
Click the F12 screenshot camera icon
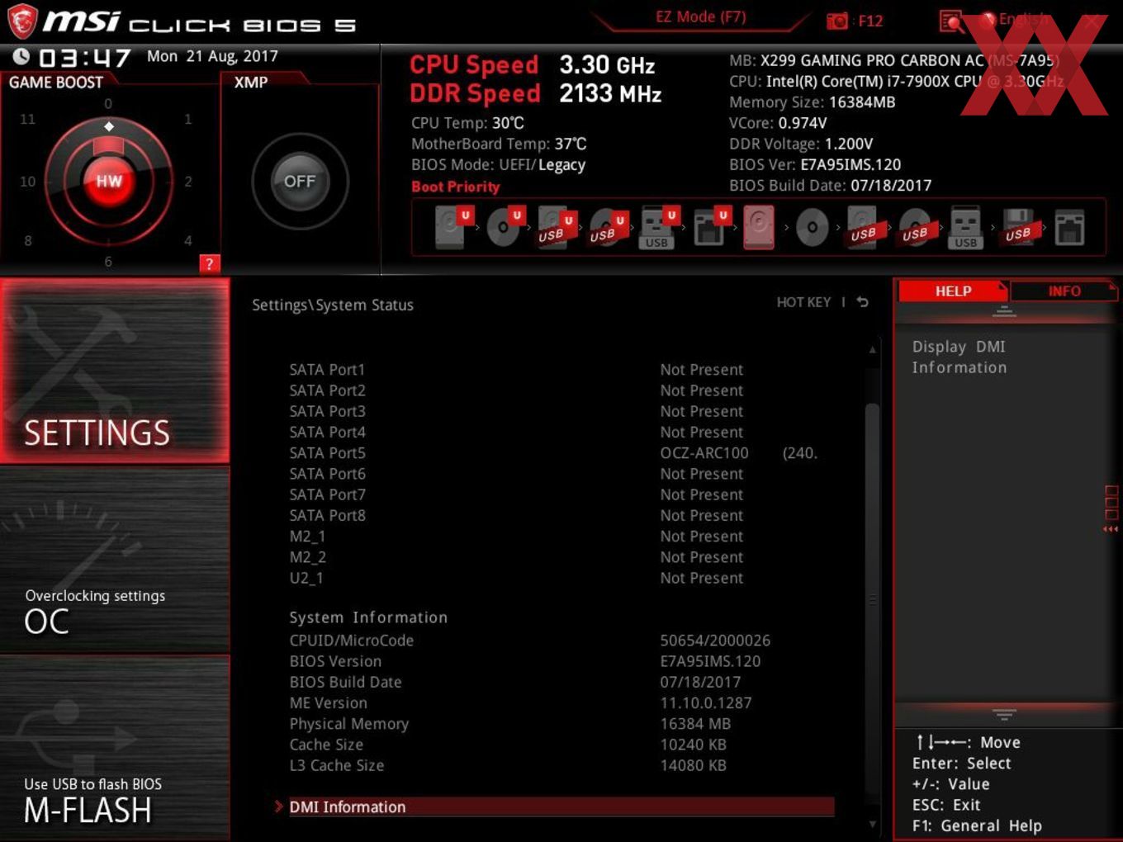point(837,21)
